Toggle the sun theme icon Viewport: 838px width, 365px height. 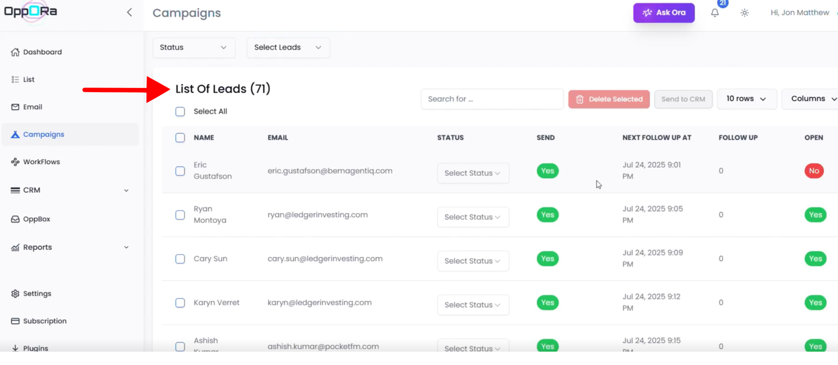(745, 13)
